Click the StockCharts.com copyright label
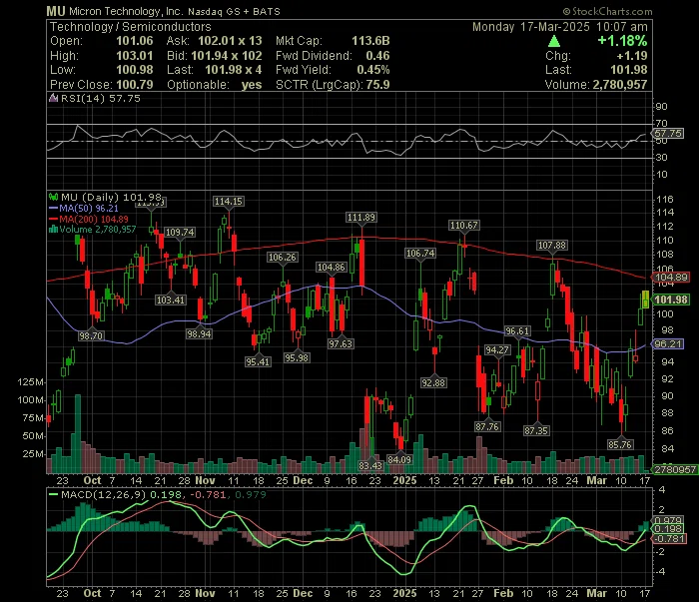The width and height of the screenshot is (699, 602). point(607,12)
